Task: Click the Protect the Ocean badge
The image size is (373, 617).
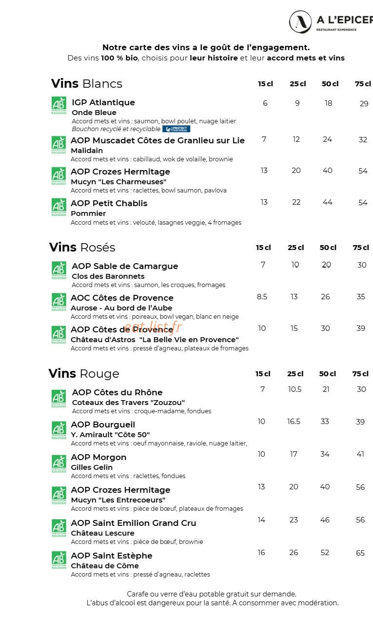Action: point(176,129)
